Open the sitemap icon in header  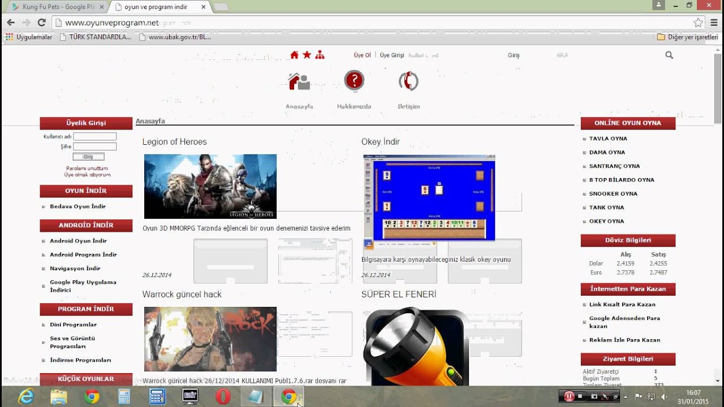(320, 55)
